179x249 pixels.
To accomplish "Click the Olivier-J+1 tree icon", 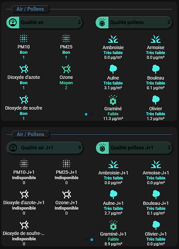I will 156,225.
